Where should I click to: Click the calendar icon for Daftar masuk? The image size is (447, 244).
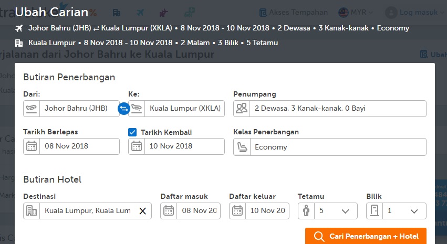(x=169, y=211)
